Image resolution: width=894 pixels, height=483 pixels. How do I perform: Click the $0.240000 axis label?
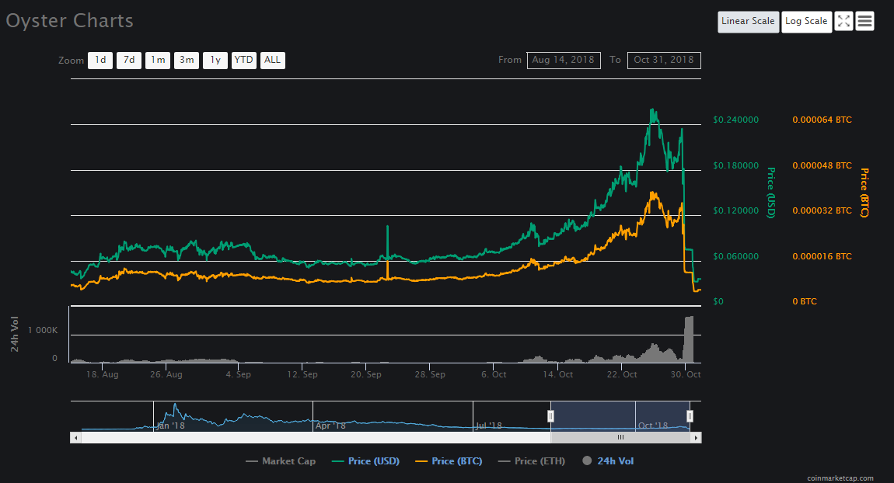pos(735,120)
